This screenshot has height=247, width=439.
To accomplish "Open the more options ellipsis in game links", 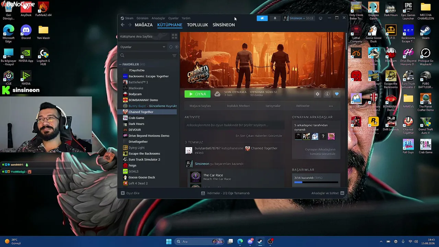I will 331,106.
